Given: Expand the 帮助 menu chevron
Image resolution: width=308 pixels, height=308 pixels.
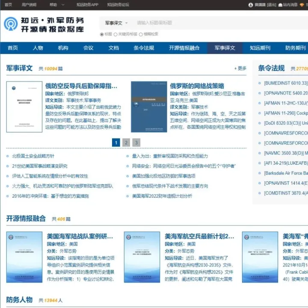Looking at the screenshot, I should coord(63,5).
